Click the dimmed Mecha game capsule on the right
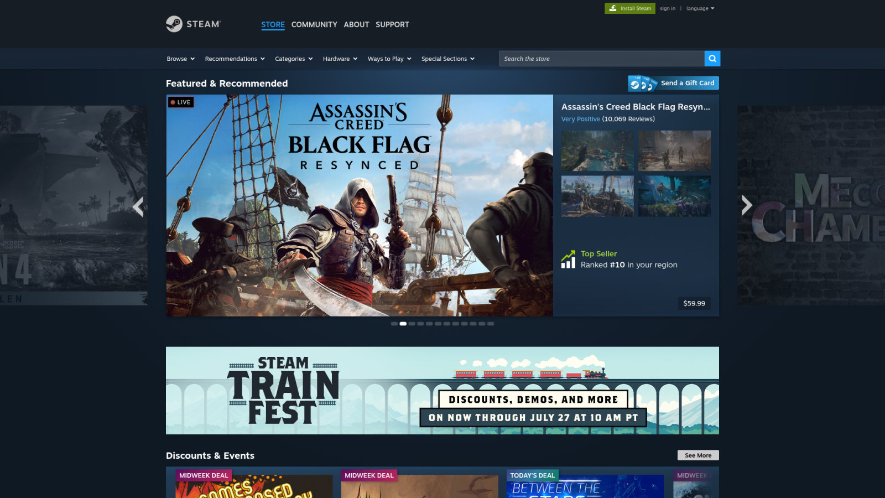This screenshot has height=498, width=885. click(x=811, y=205)
